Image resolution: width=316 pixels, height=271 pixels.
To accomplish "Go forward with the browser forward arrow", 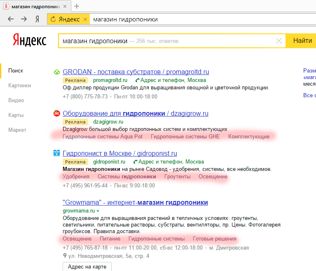I will click(24, 19).
